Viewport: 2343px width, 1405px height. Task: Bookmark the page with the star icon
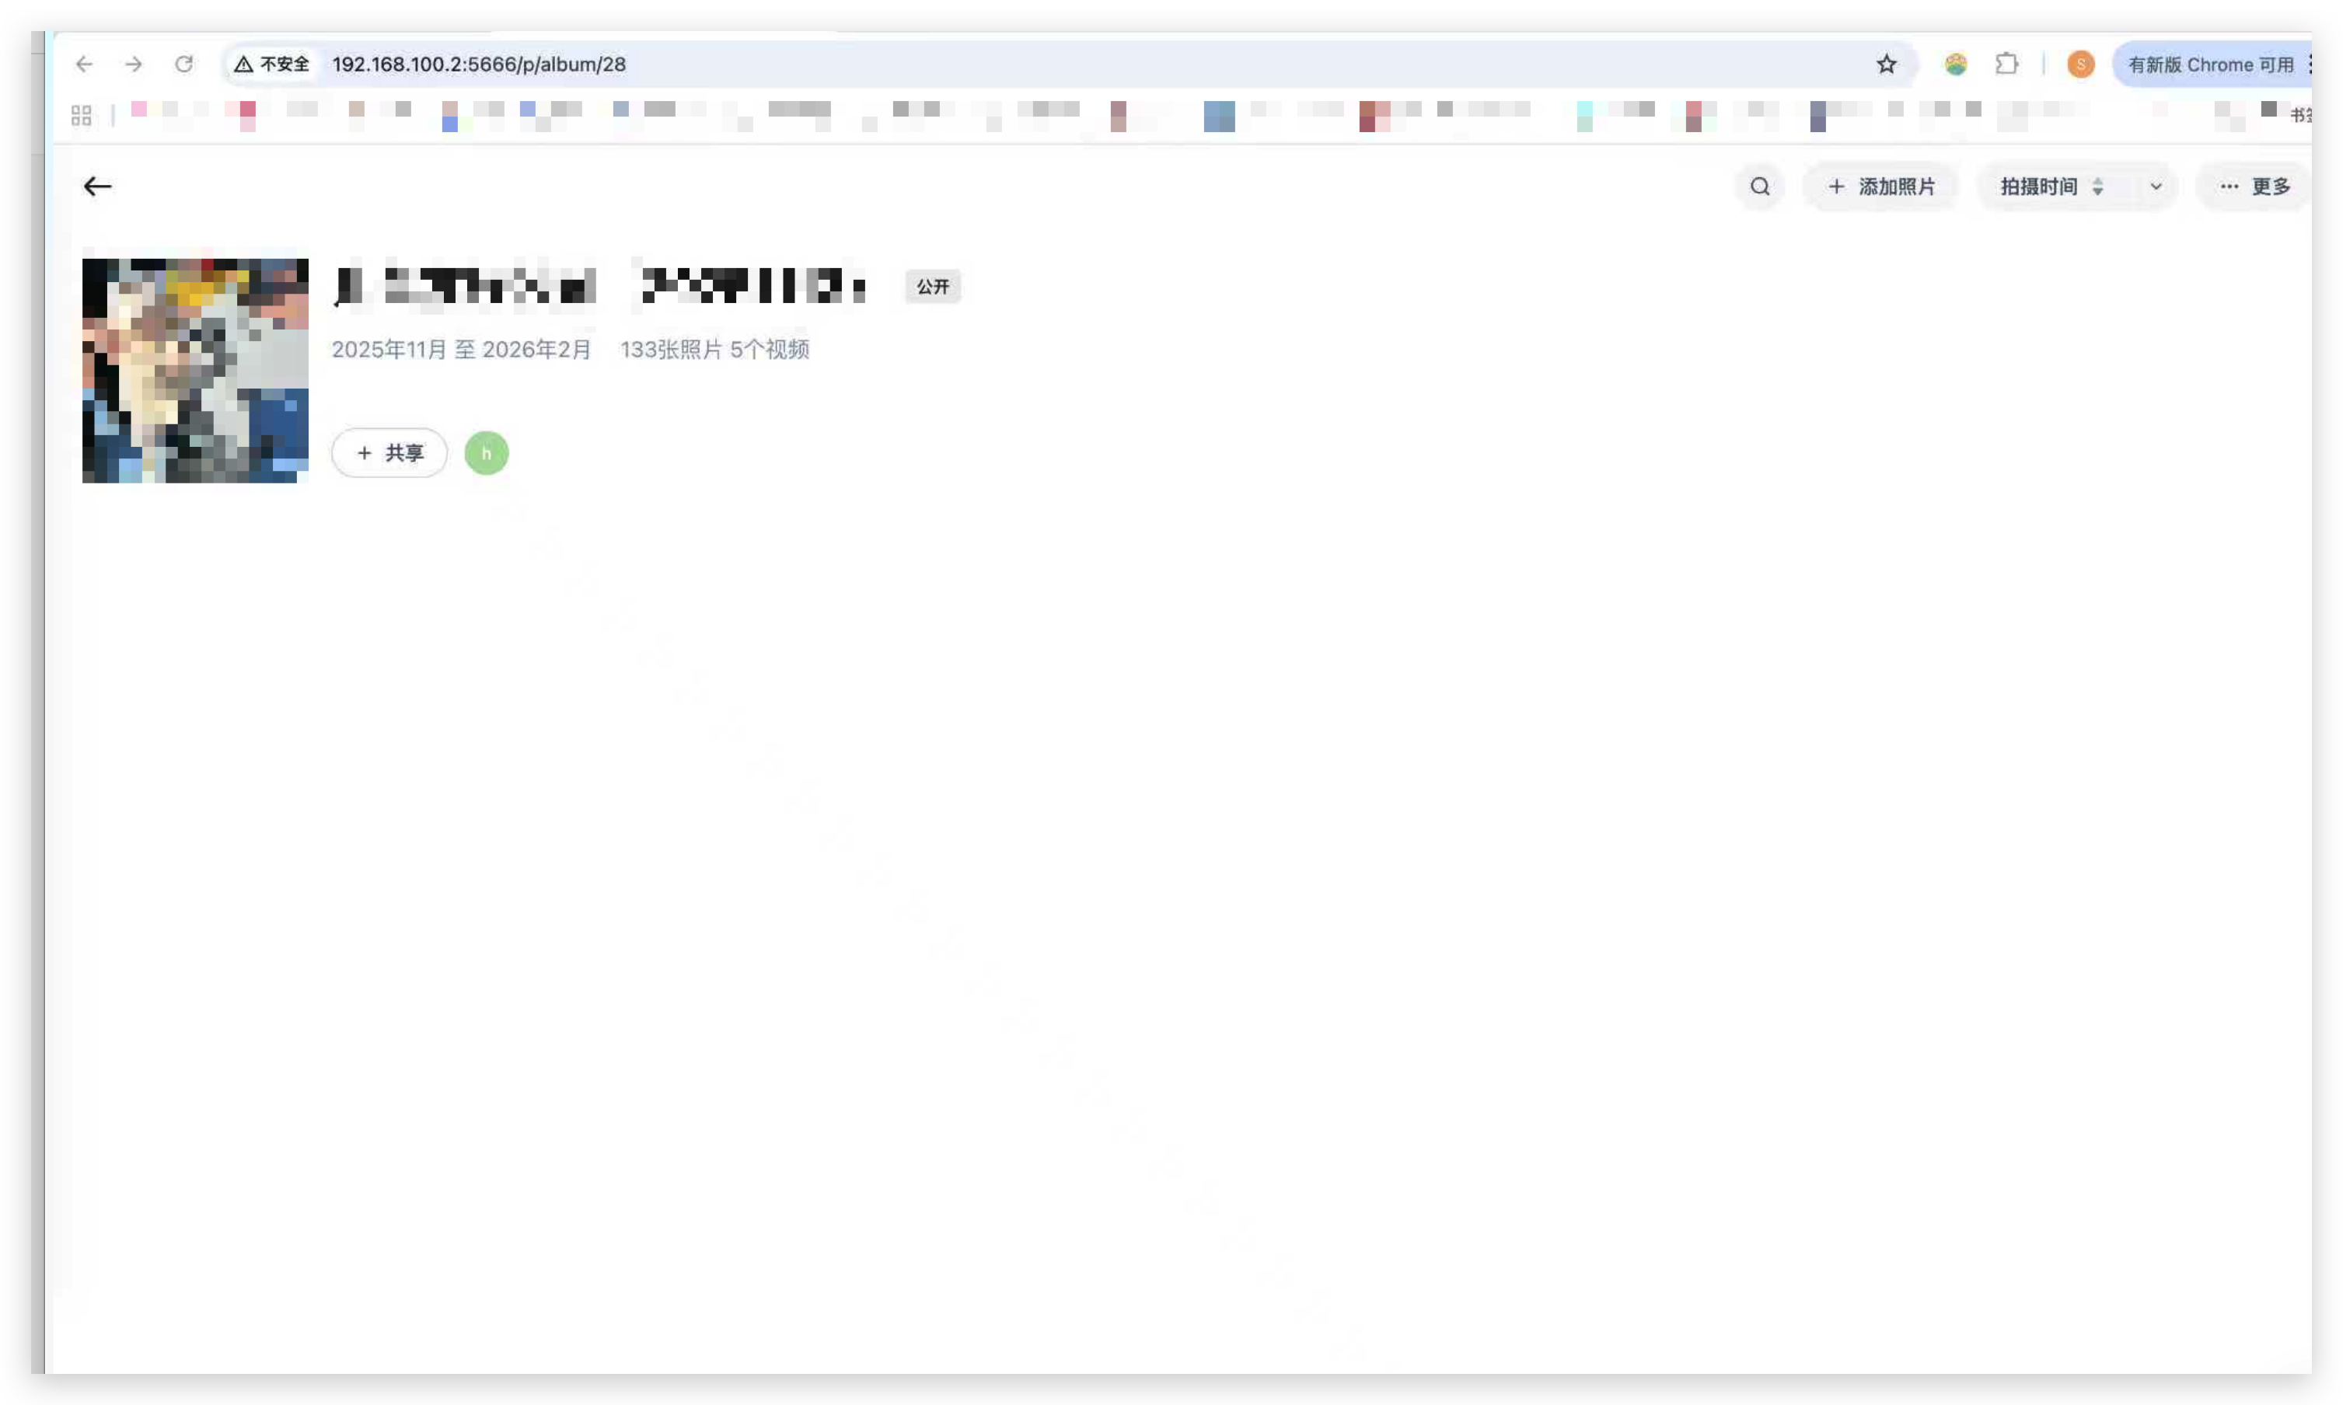click(x=1887, y=64)
